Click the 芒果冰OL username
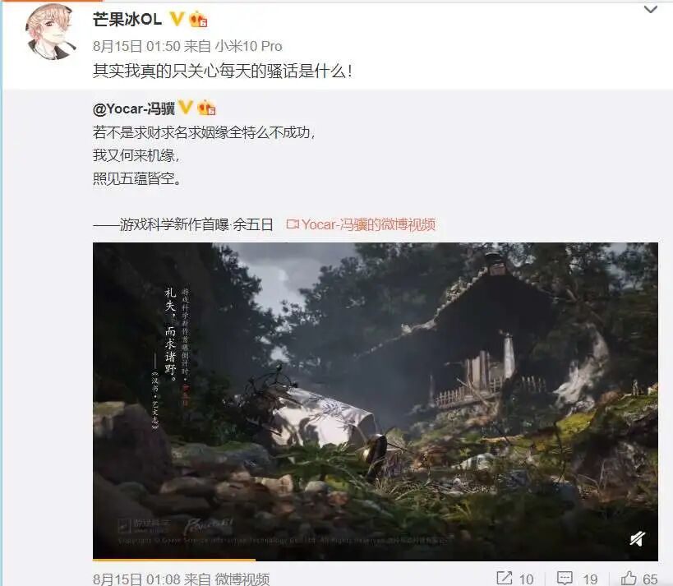The height and width of the screenshot is (586, 673). point(127,20)
